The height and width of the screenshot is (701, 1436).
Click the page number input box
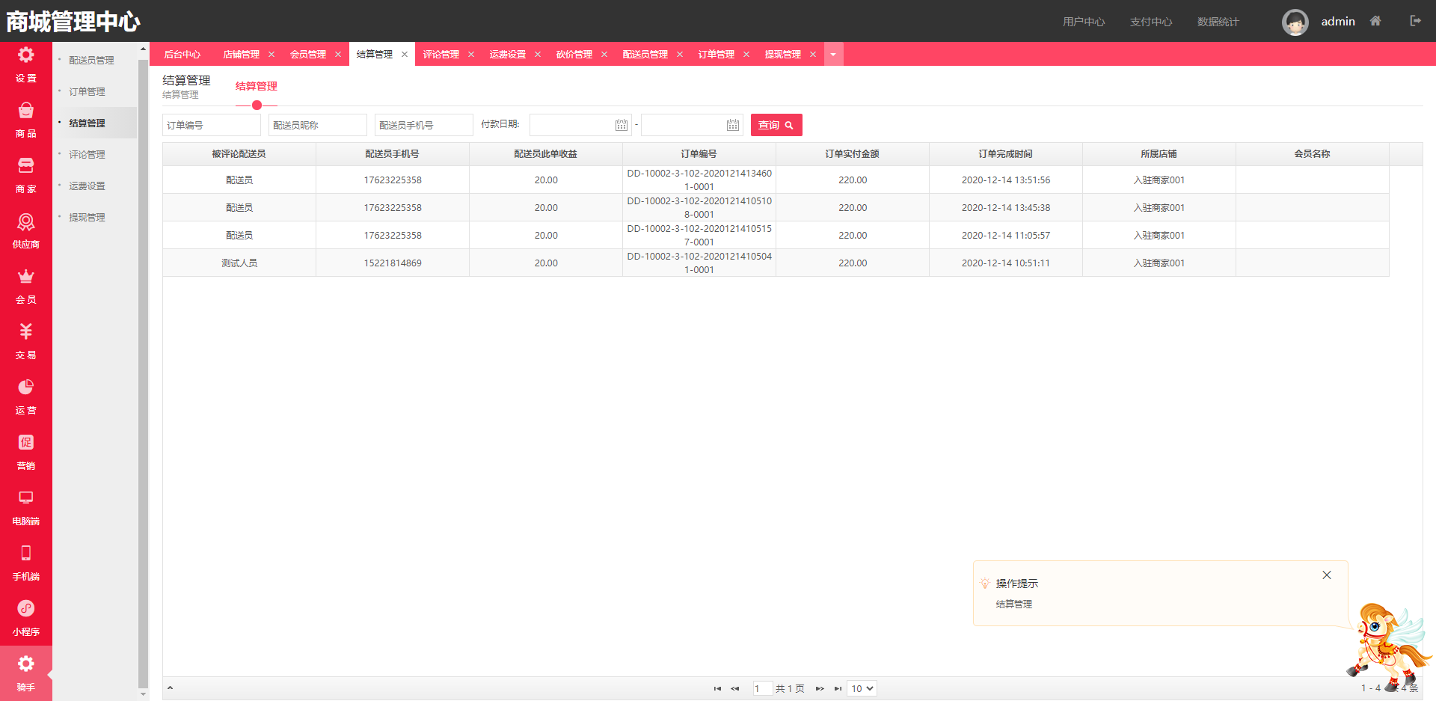762,688
